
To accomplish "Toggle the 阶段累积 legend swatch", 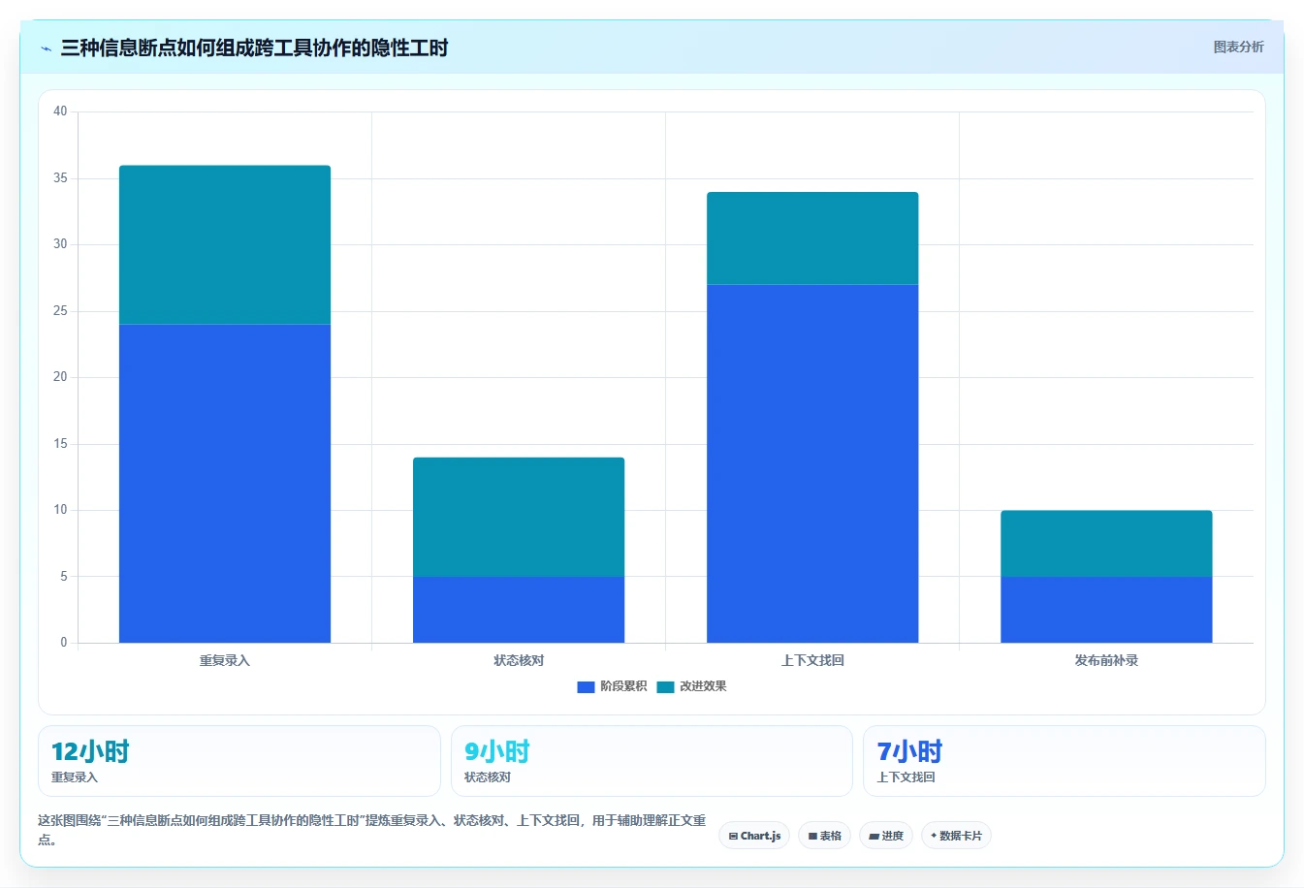I will tap(586, 686).
